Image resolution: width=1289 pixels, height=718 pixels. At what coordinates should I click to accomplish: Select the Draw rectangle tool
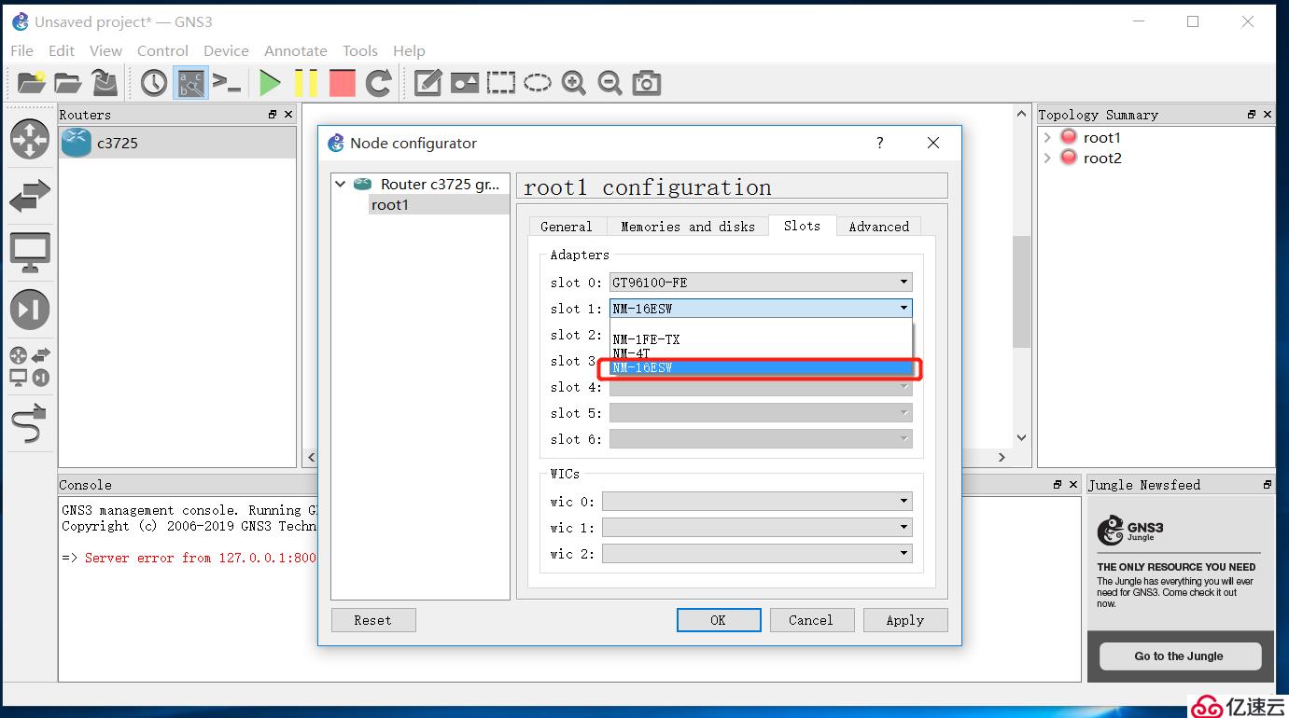tap(501, 83)
